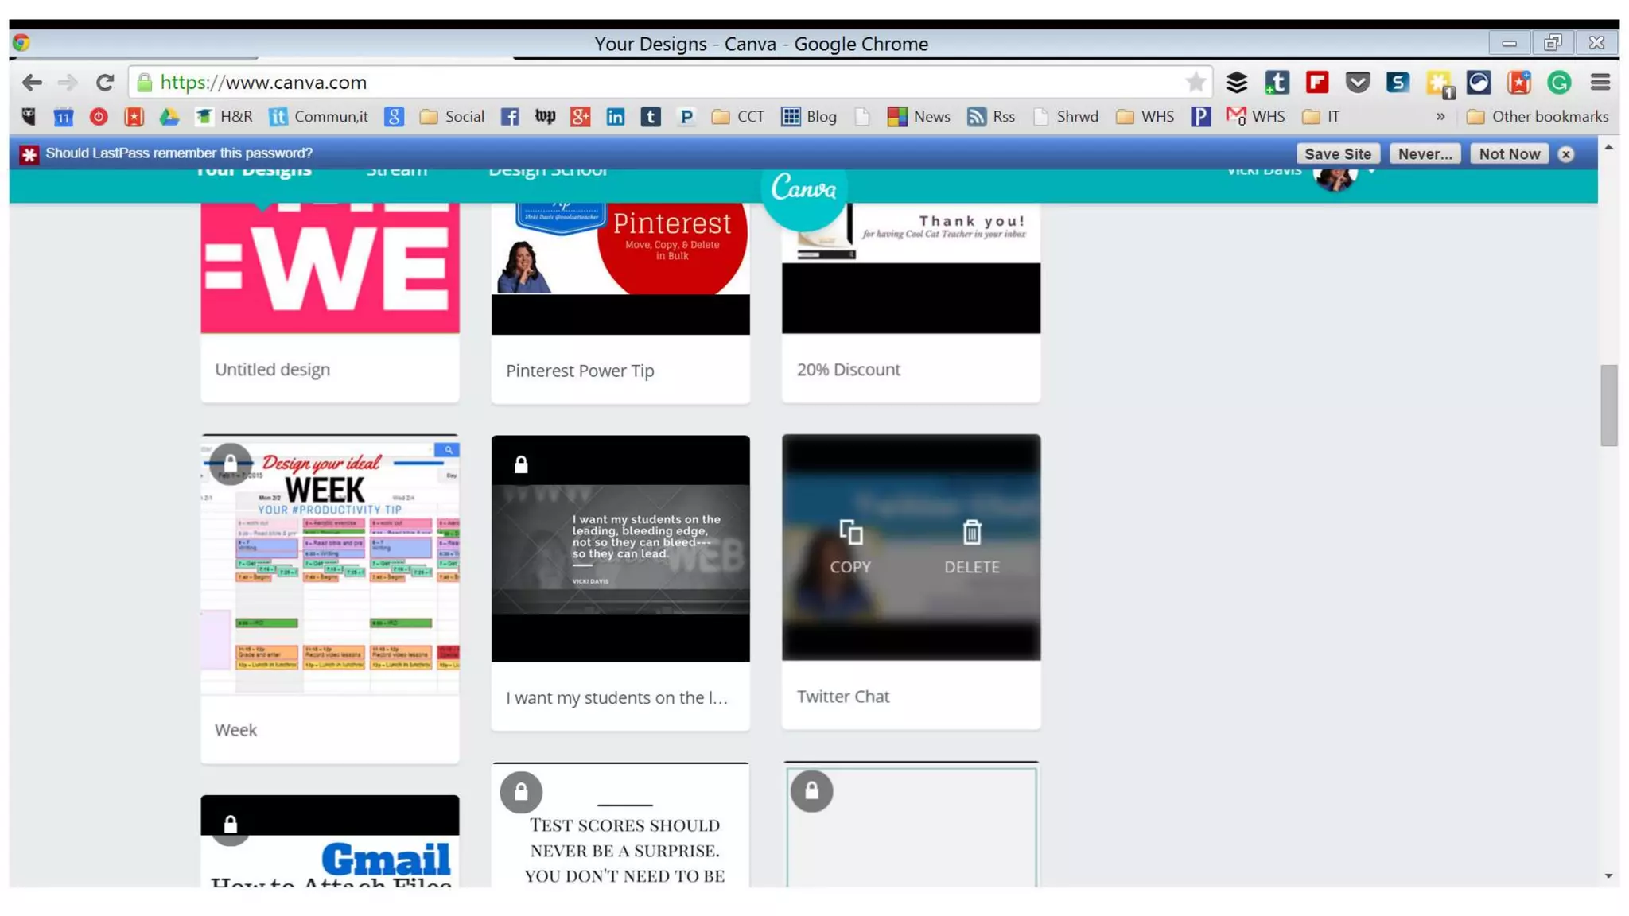Click the Not Now button
The height and width of the screenshot is (916, 1629).
point(1509,154)
